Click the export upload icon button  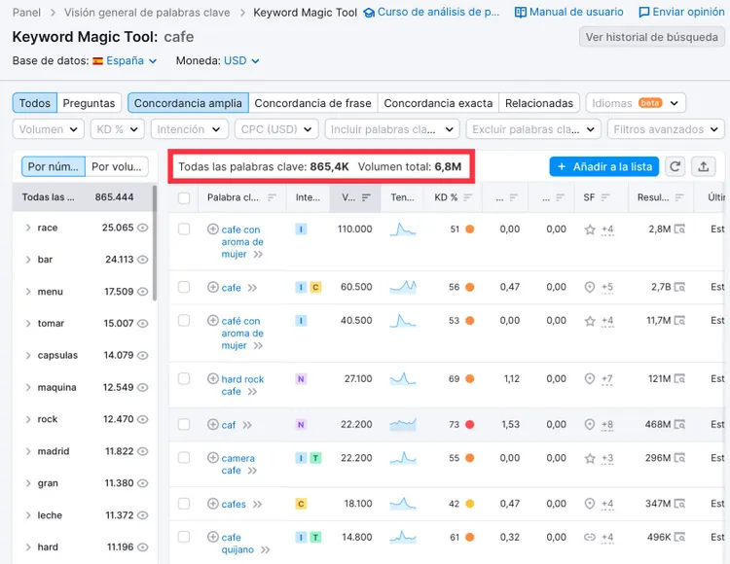[x=703, y=166]
